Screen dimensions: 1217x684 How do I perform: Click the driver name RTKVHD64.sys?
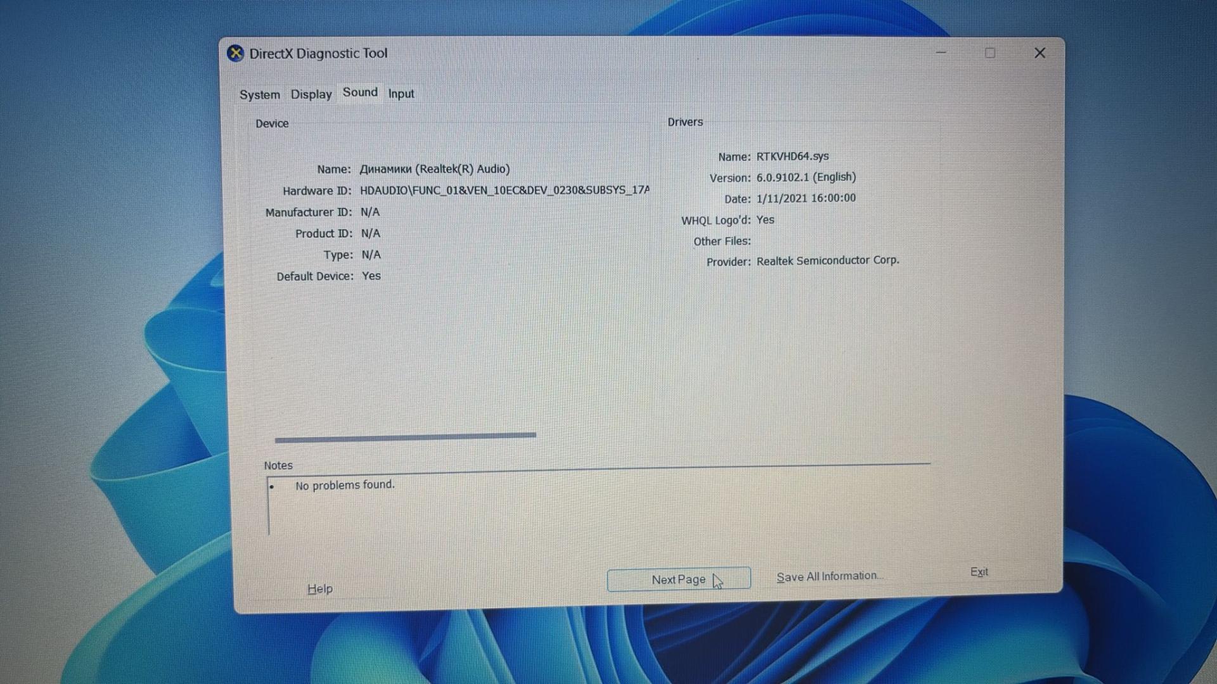tap(792, 156)
